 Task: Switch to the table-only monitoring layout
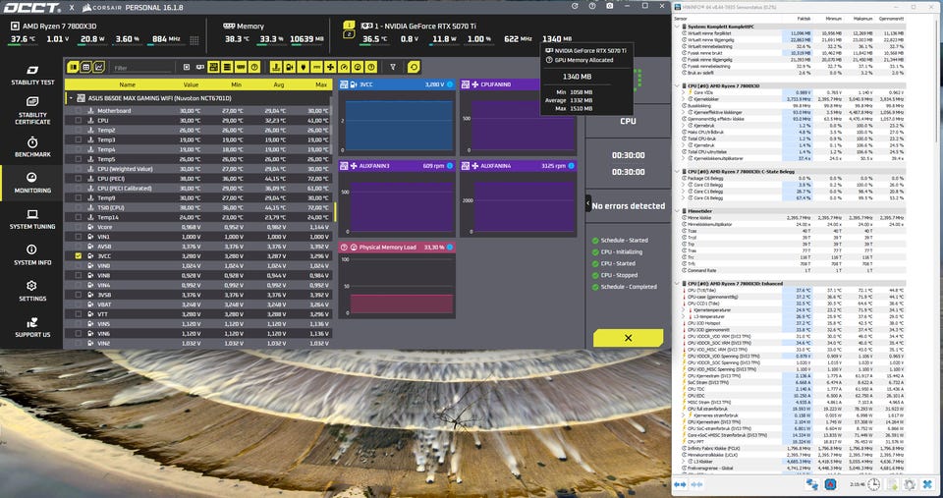[x=73, y=68]
